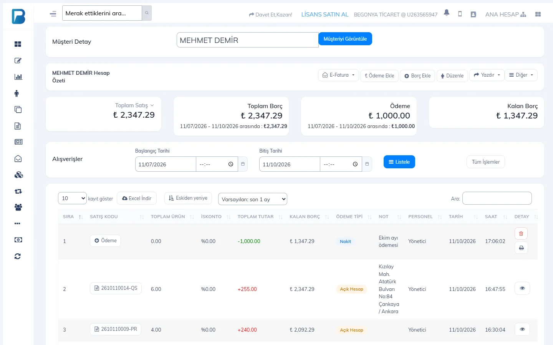Viewport: 553px width, 345px height.
Task: Click the Eskiden yeniye sort button
Action: coord(188,198)
